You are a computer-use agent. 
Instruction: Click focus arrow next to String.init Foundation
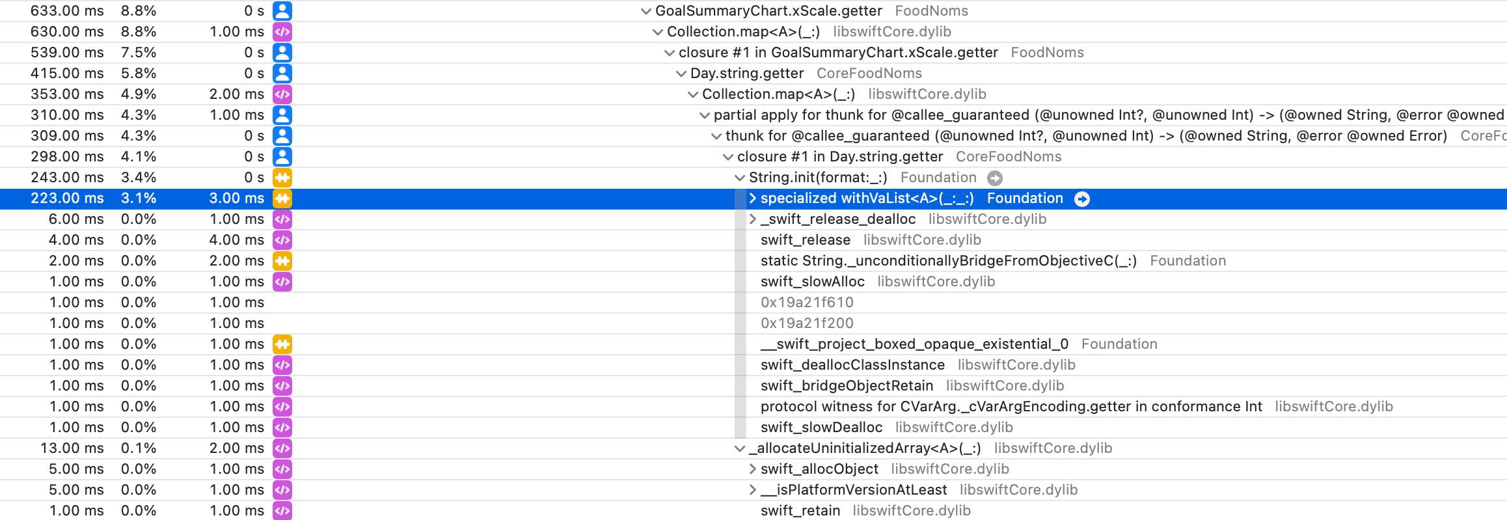[x=995, y=178]
